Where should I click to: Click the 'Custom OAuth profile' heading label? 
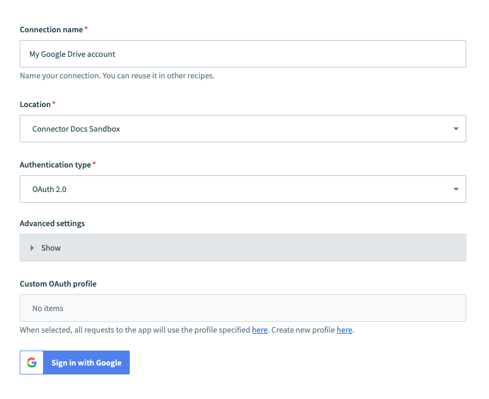click(58, 284)
